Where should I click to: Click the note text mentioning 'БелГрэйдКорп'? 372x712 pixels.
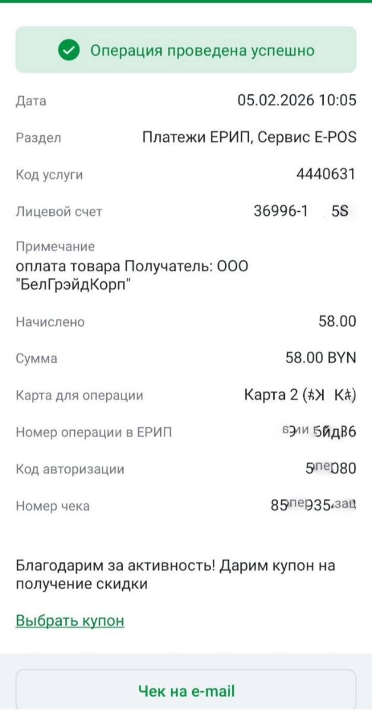(132, 275)
